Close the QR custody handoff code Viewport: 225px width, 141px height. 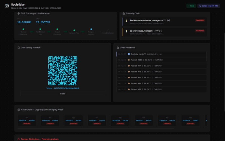(63, 94)
